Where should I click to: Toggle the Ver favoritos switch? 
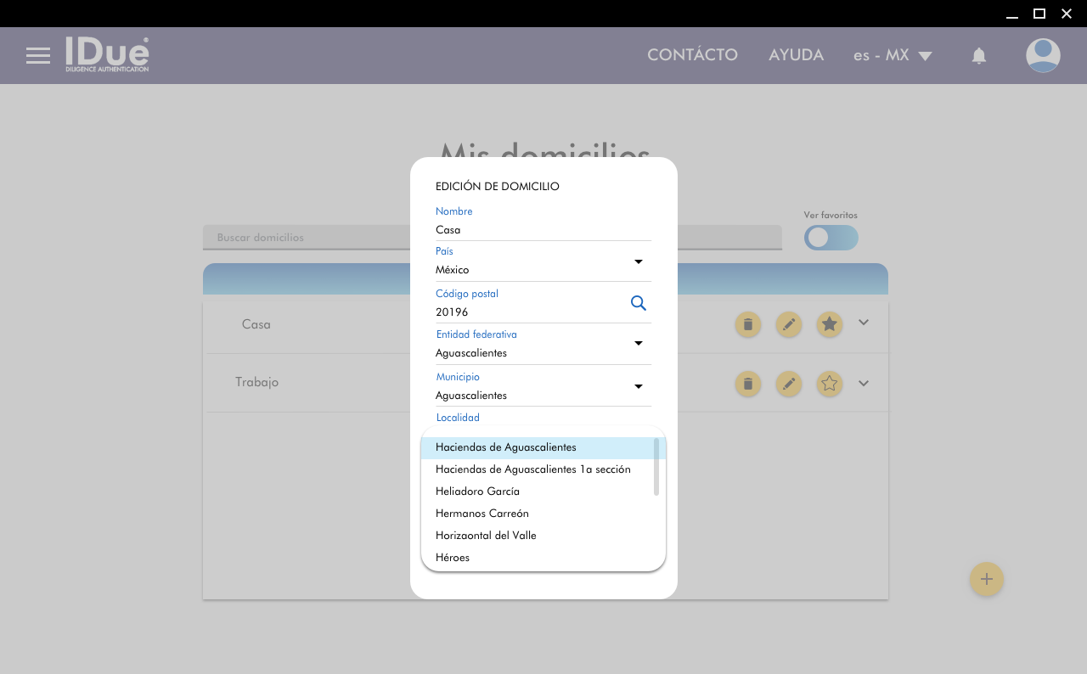pos(831,238)
